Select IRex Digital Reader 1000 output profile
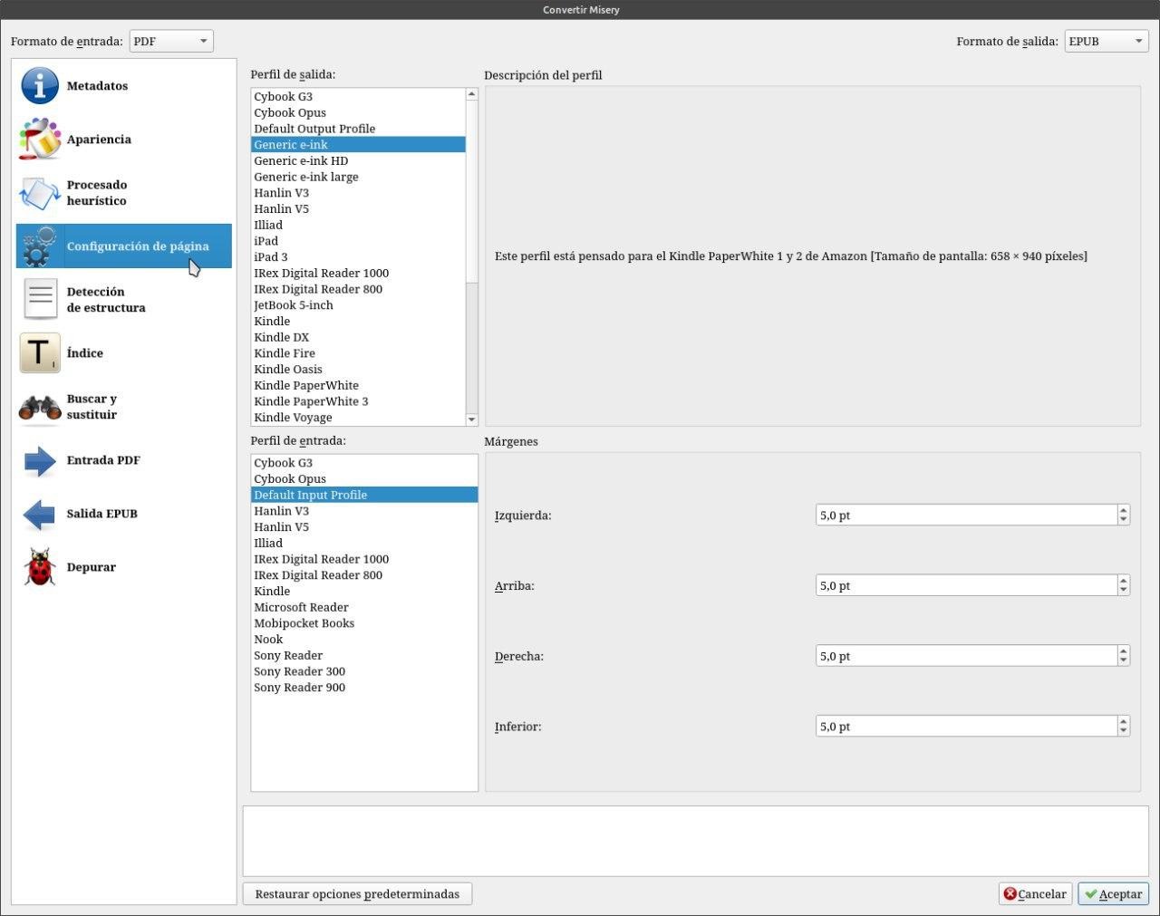1160x916 pixels. 358,274
